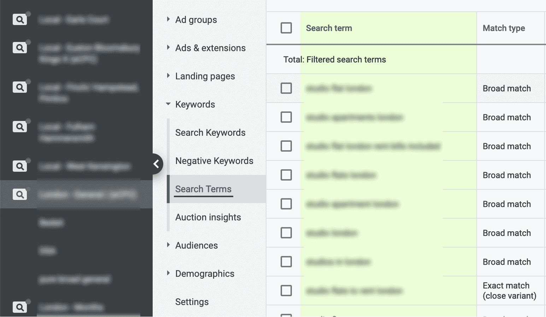The height and width of the screenshot is (317, 546).
Task: Expand the Ad groups section
Action: (x=196, y=20)
